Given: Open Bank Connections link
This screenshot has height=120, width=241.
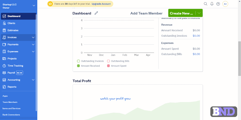Looking at the screenshot, I should (11, 115).
